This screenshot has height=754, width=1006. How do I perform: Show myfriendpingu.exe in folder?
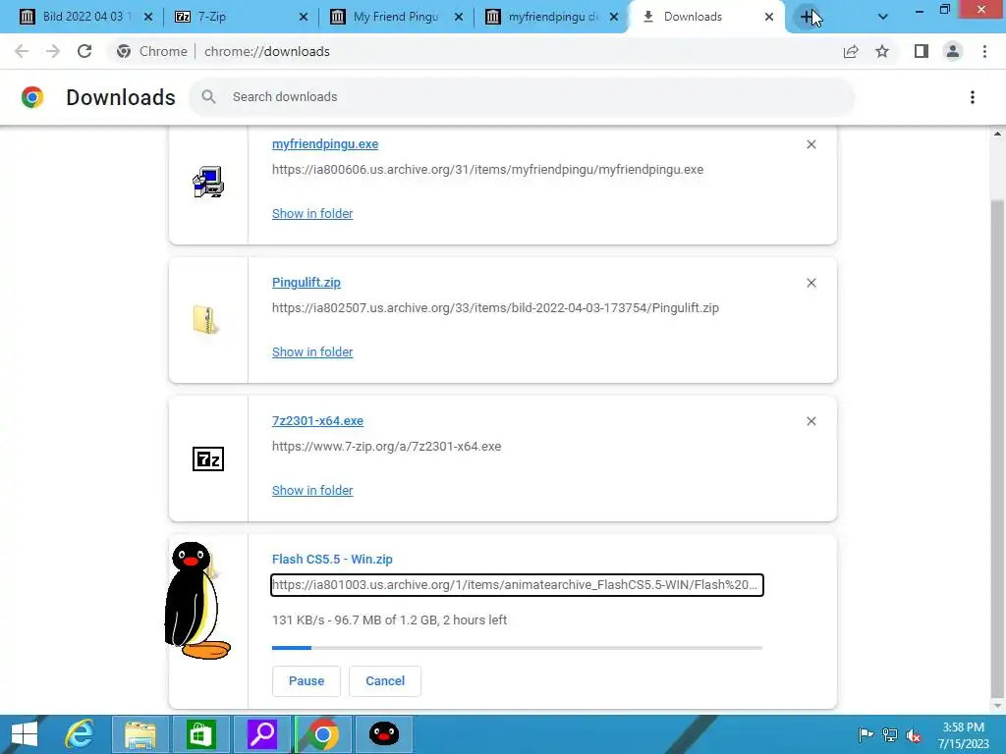click(312, 213)
